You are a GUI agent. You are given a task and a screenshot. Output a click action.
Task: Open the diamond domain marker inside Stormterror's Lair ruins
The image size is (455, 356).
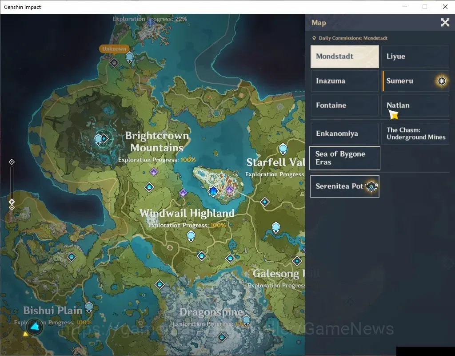tap(104, 139)
